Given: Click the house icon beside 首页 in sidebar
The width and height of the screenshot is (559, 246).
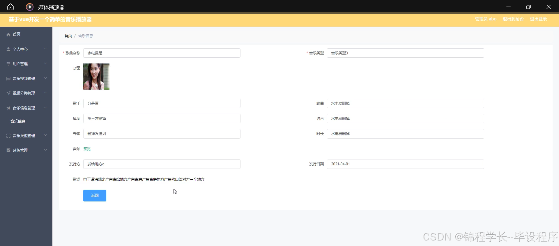Looking at the screenshot, I should click(8, 34).
